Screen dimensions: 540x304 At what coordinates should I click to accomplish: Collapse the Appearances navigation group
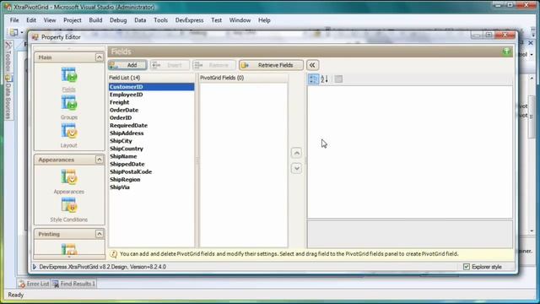point(100,160)
